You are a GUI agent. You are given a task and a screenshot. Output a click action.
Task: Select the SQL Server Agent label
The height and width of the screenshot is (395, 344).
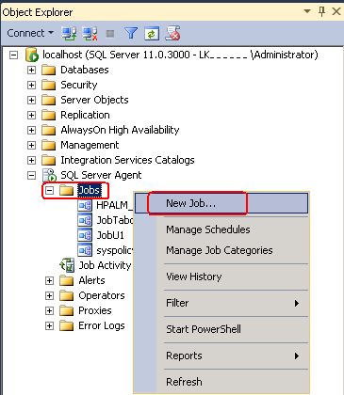tap(101, 175)
